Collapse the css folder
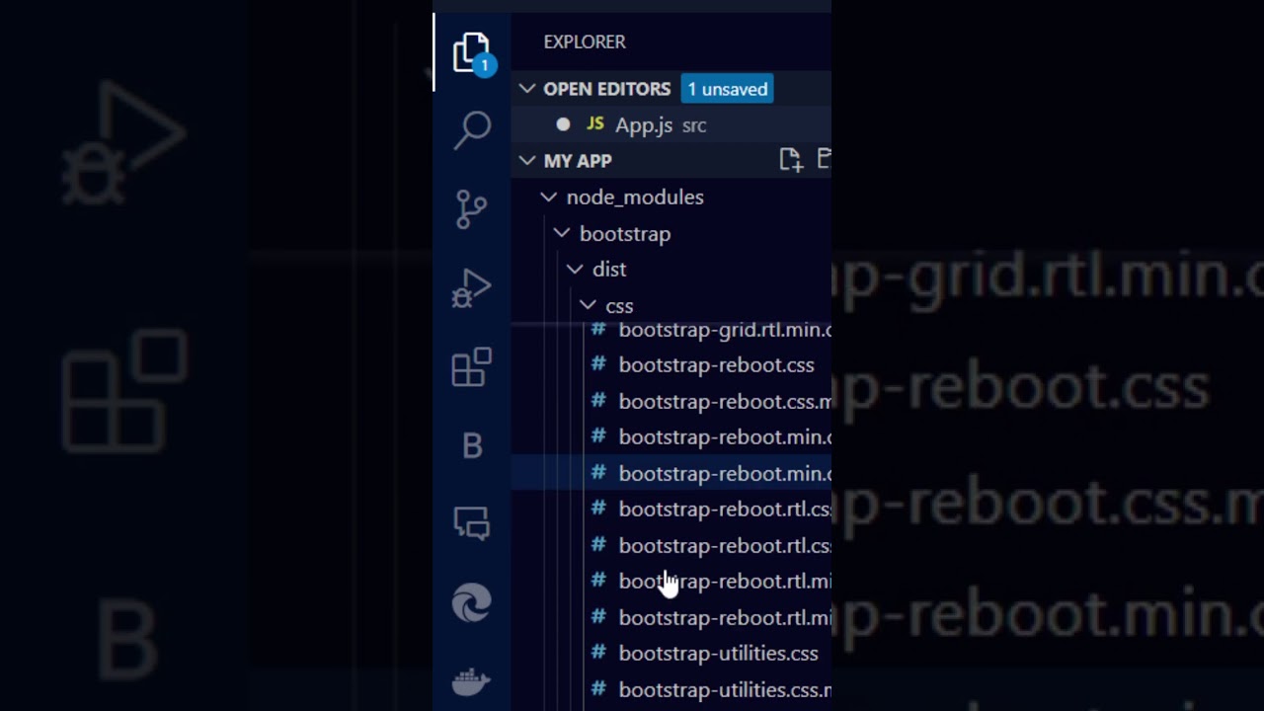The height and width of the screenshot is (711, 1264). coord(588,305)
